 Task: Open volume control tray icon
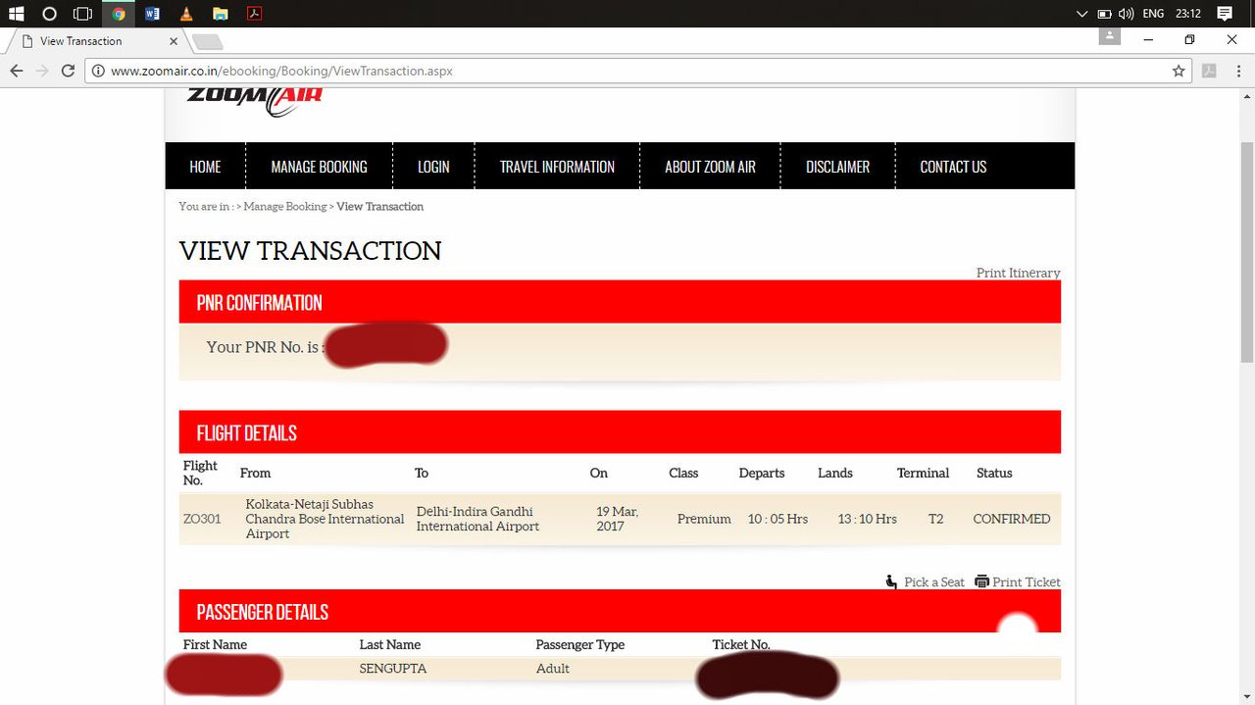coord(1126,14)
